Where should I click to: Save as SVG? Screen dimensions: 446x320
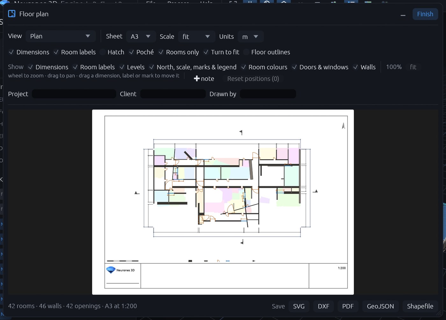point(299,306)
